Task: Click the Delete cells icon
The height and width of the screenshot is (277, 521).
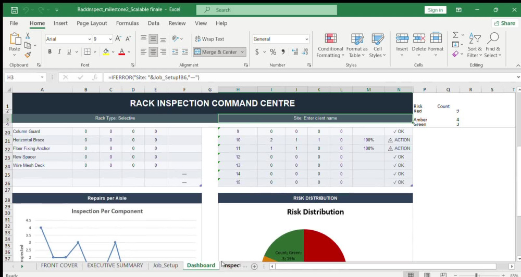Action: pyautogui.click(x=419, y=38)
